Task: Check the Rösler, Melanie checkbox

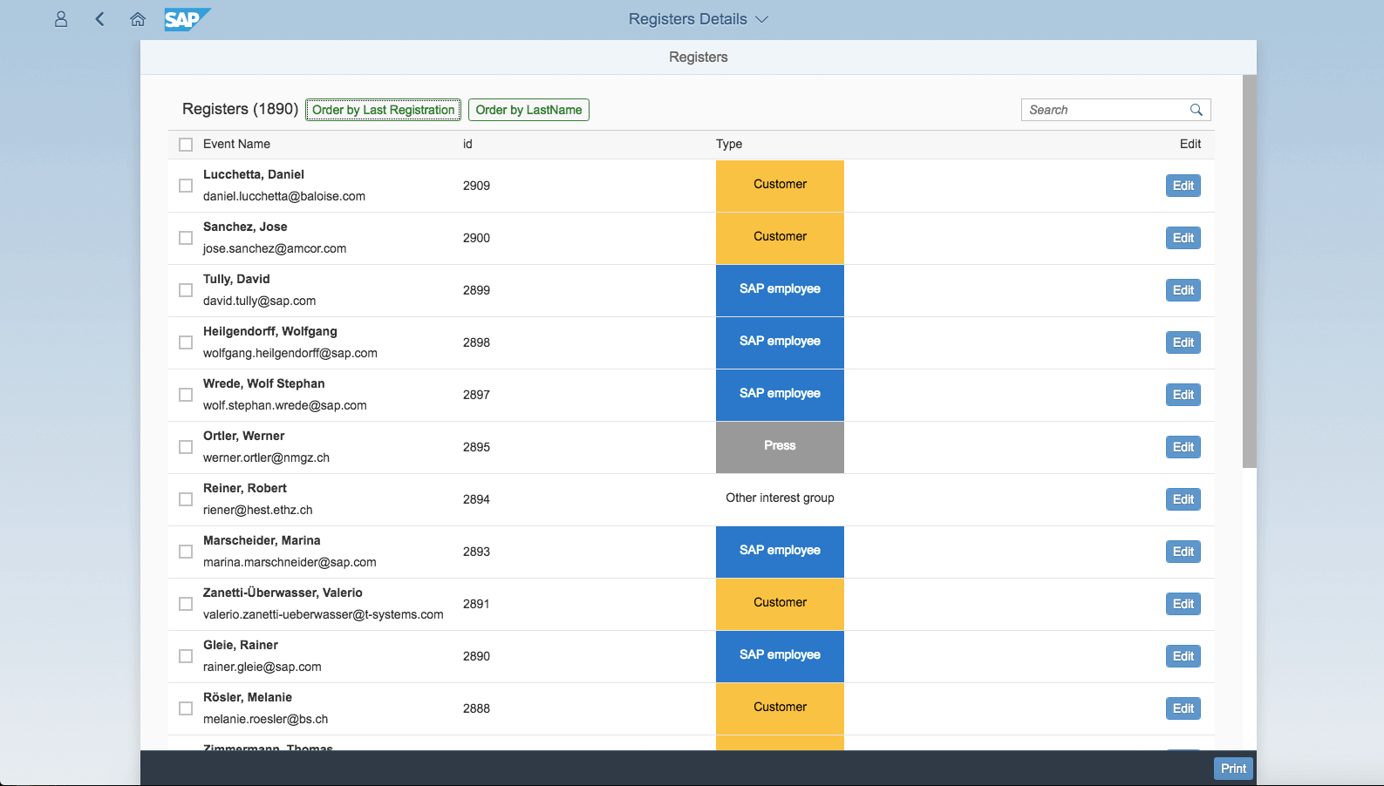Action: coord(186,708)
